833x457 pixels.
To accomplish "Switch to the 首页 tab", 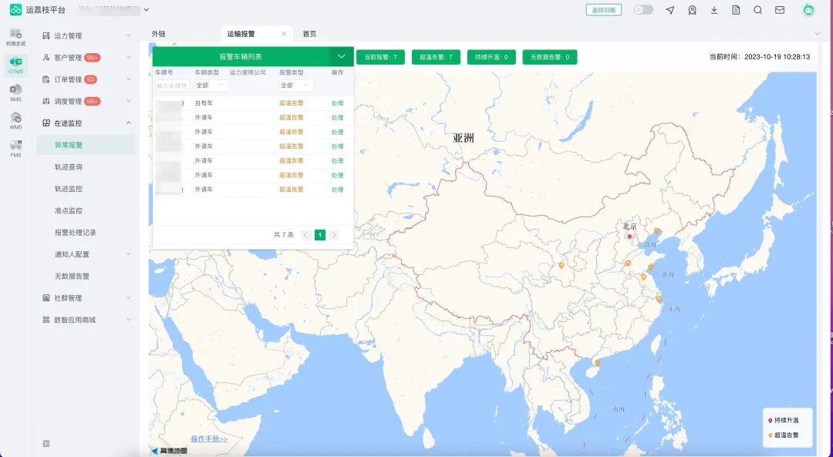I will pos(309,33).
